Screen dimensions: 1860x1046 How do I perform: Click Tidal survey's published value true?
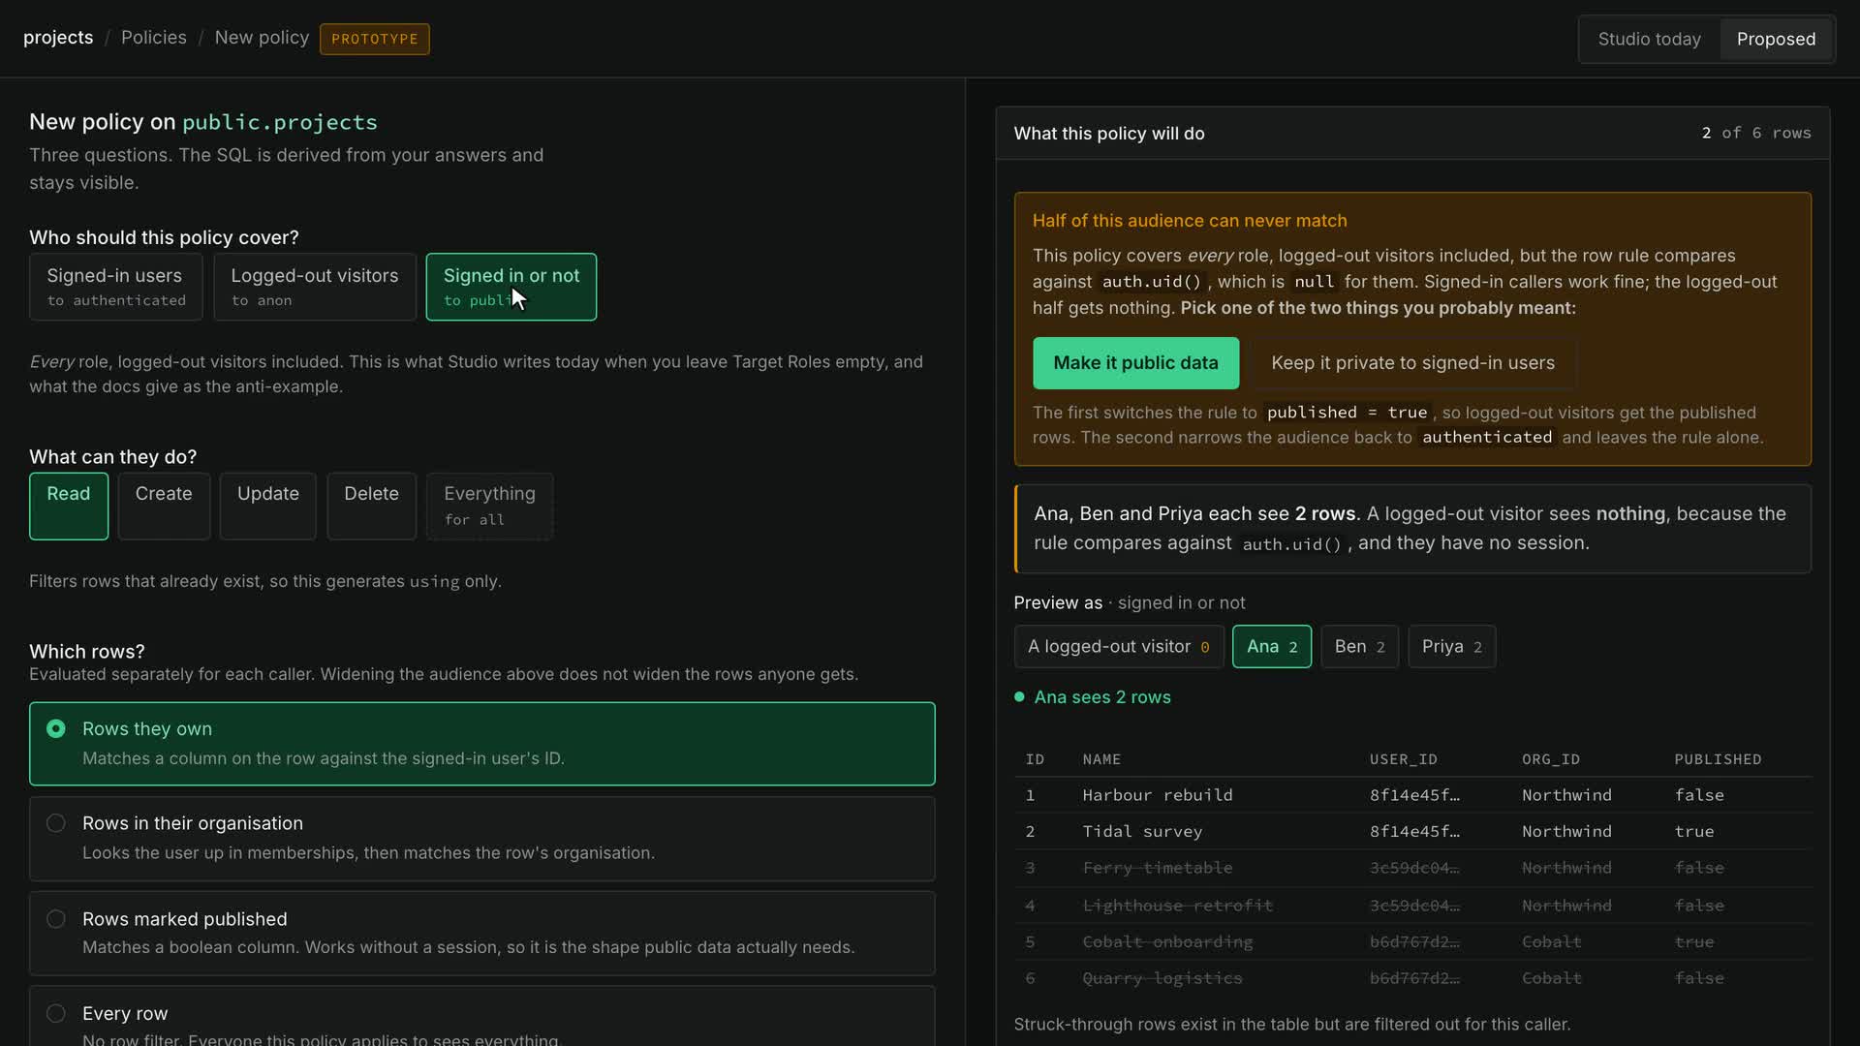pyautogui.click(x=1694, y=832)
